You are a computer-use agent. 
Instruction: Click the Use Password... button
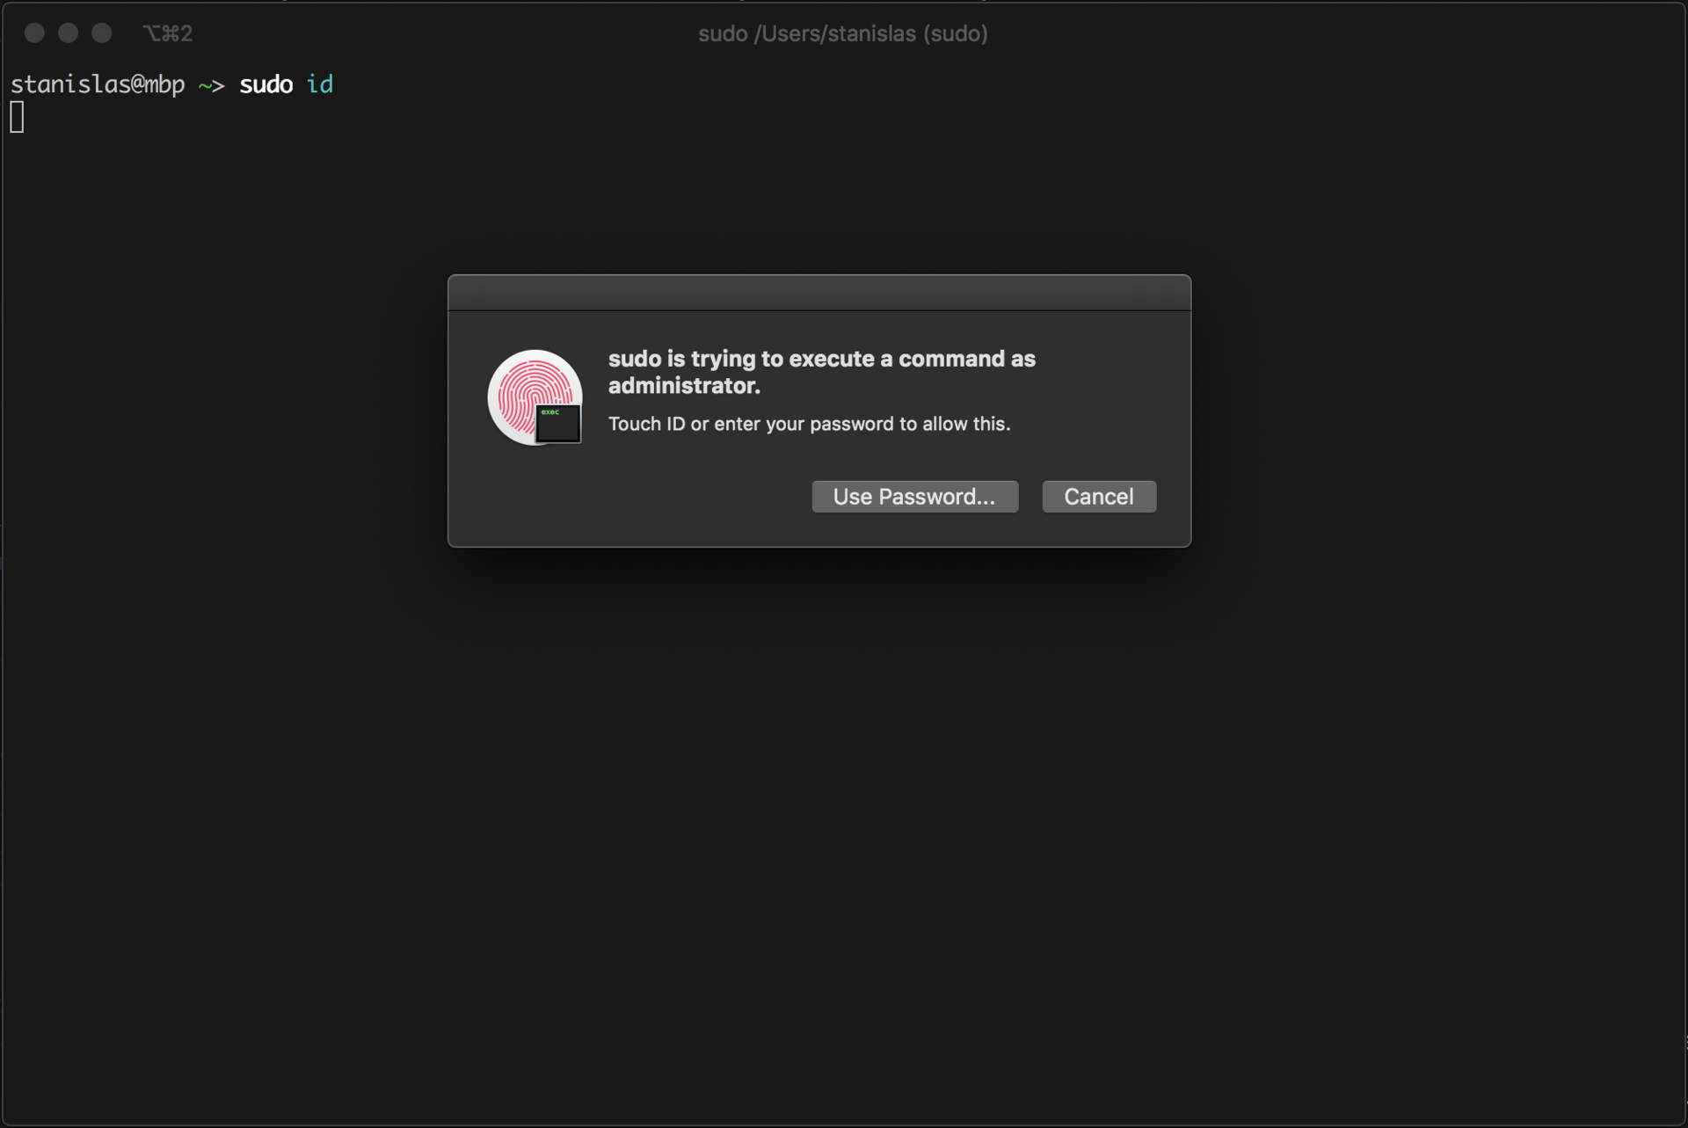(x=914, y=497)
